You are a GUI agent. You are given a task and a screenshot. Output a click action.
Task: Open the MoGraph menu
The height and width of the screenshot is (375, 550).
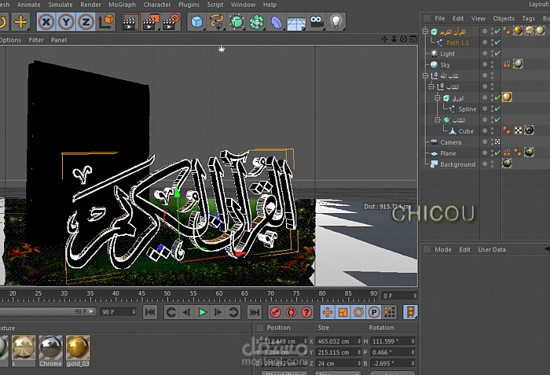(122, 5)
